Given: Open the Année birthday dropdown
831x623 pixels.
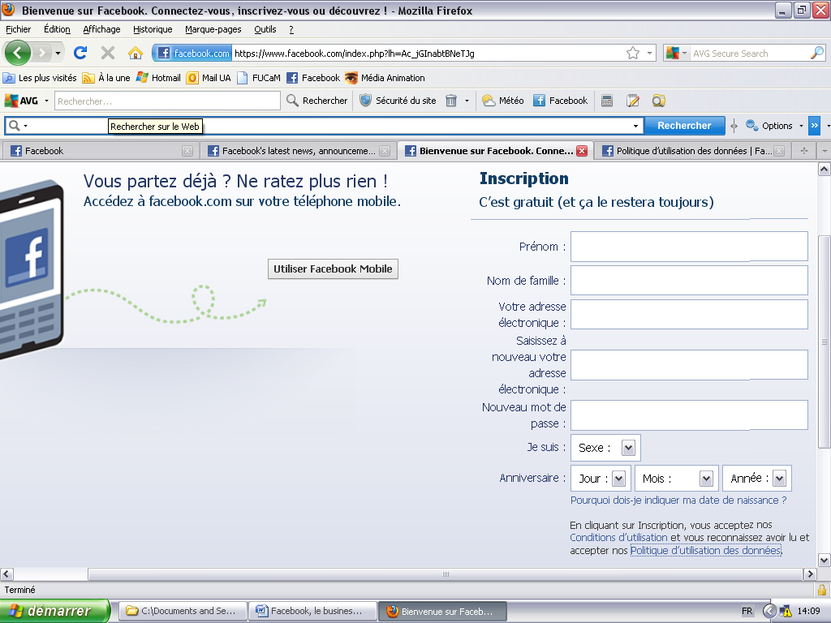Looking at the screenshot, I should coord(757,479).
